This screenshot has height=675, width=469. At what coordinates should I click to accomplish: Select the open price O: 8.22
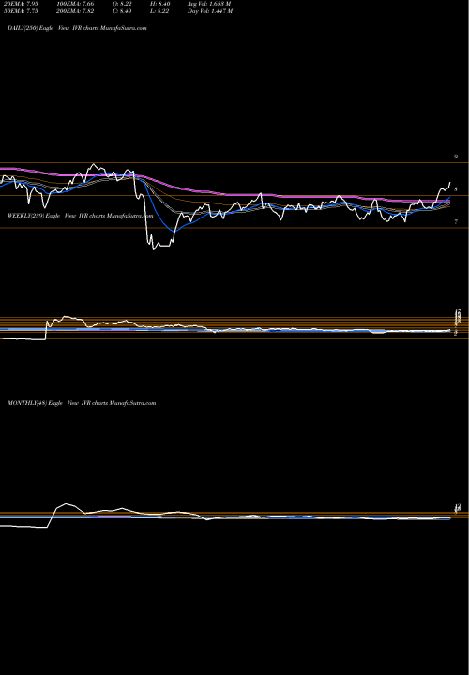122,4
